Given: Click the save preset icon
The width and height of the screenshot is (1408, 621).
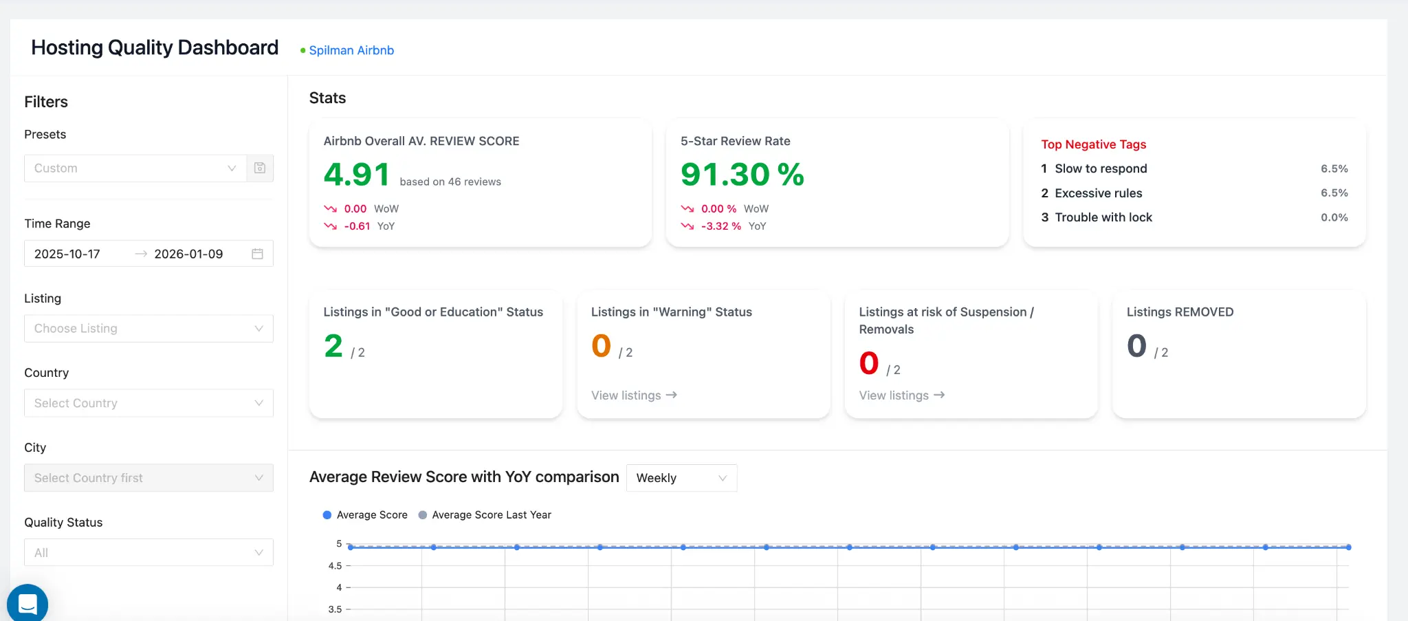Looking at the screenshot, I should pyautogui.click(x=260, y=168).
